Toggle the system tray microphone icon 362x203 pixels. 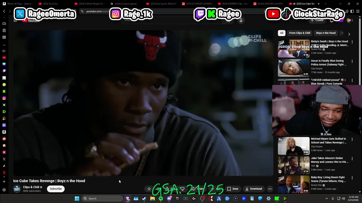[333, 198]
